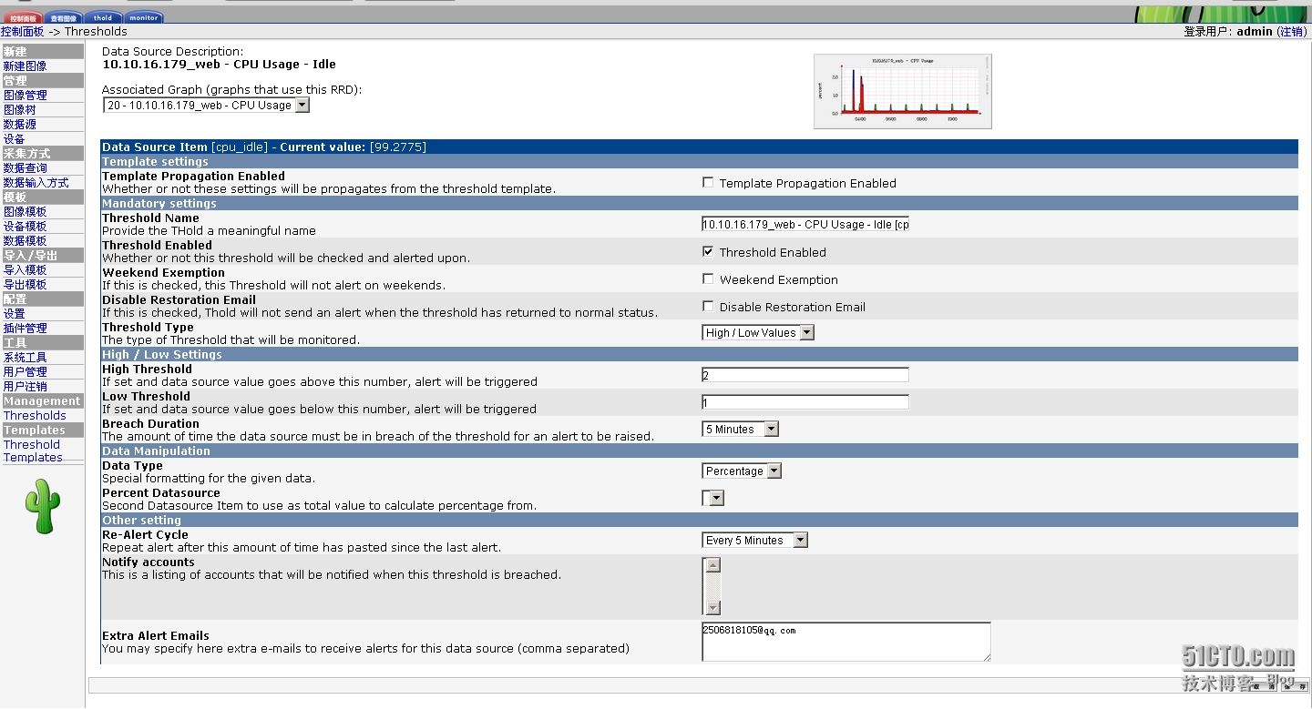This screenshot has width=1312, height=709.
Task: Open the Thresholds sidebar link
Action: [x=35, y=415]
